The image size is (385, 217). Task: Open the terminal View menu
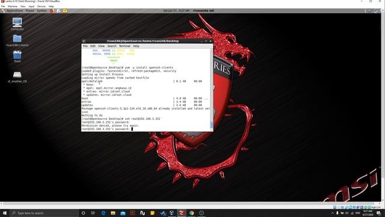pos(102,46)
